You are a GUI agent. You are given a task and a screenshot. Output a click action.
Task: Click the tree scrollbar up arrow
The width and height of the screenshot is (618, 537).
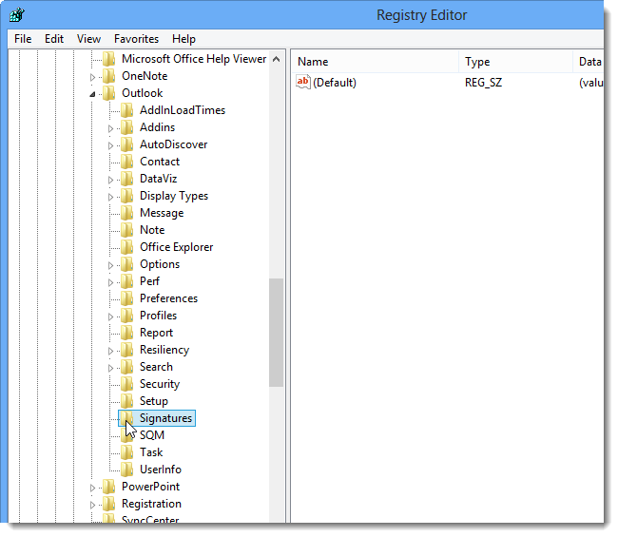tap(277, 59)
